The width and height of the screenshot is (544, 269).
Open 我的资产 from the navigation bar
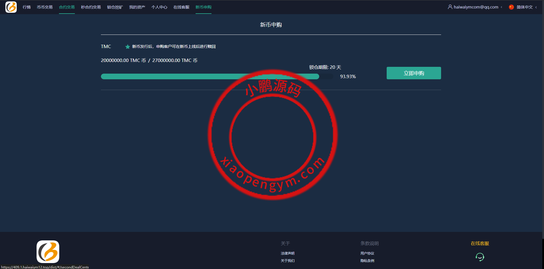(x=137, y=7)
